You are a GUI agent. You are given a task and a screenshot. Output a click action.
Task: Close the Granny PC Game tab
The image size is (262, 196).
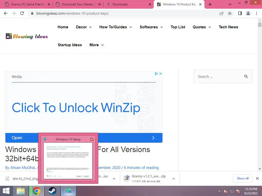coord(49,5)
